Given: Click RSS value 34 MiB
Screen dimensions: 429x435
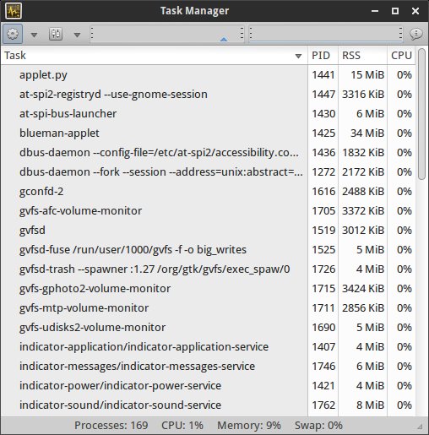Looking at the screenshot, I should pos(367,133).
